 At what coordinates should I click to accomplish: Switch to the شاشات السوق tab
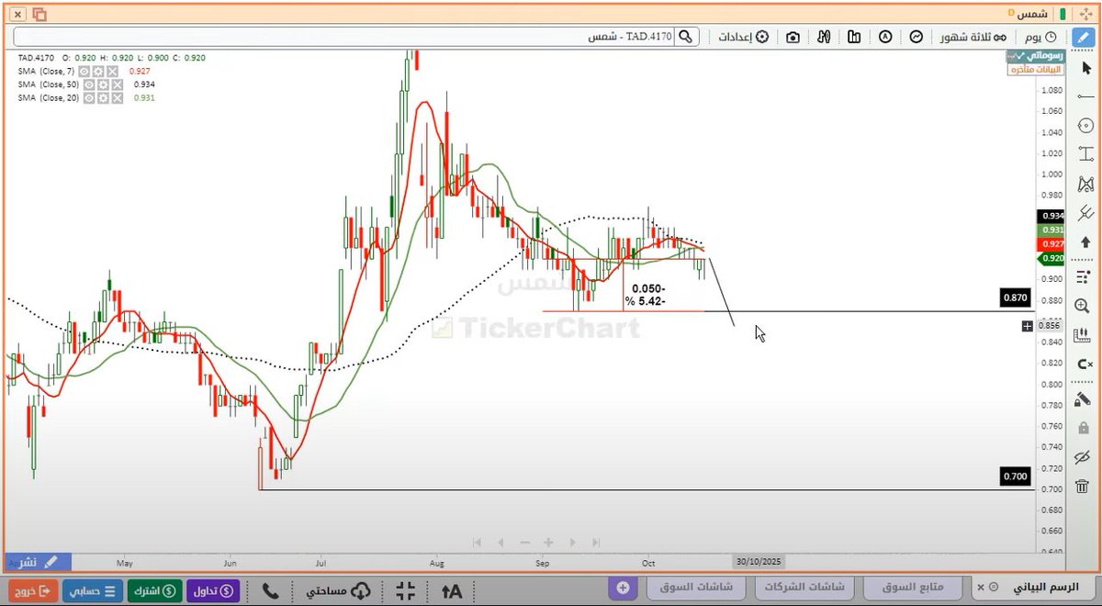click(696, 587)
